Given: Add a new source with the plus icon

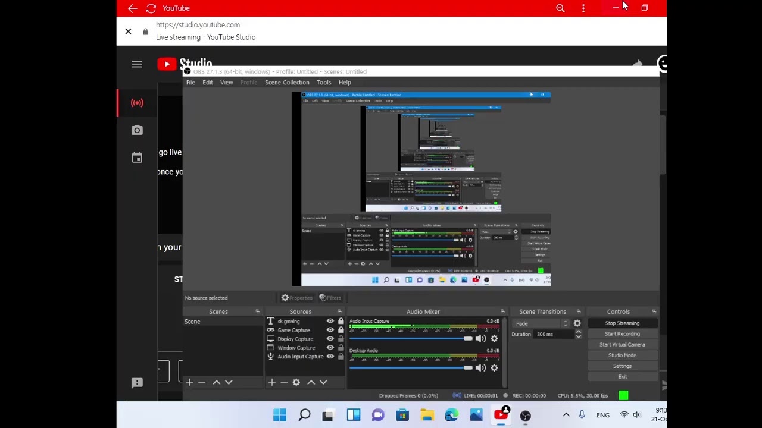Looking at the screenshot, I should click(271, 382).
